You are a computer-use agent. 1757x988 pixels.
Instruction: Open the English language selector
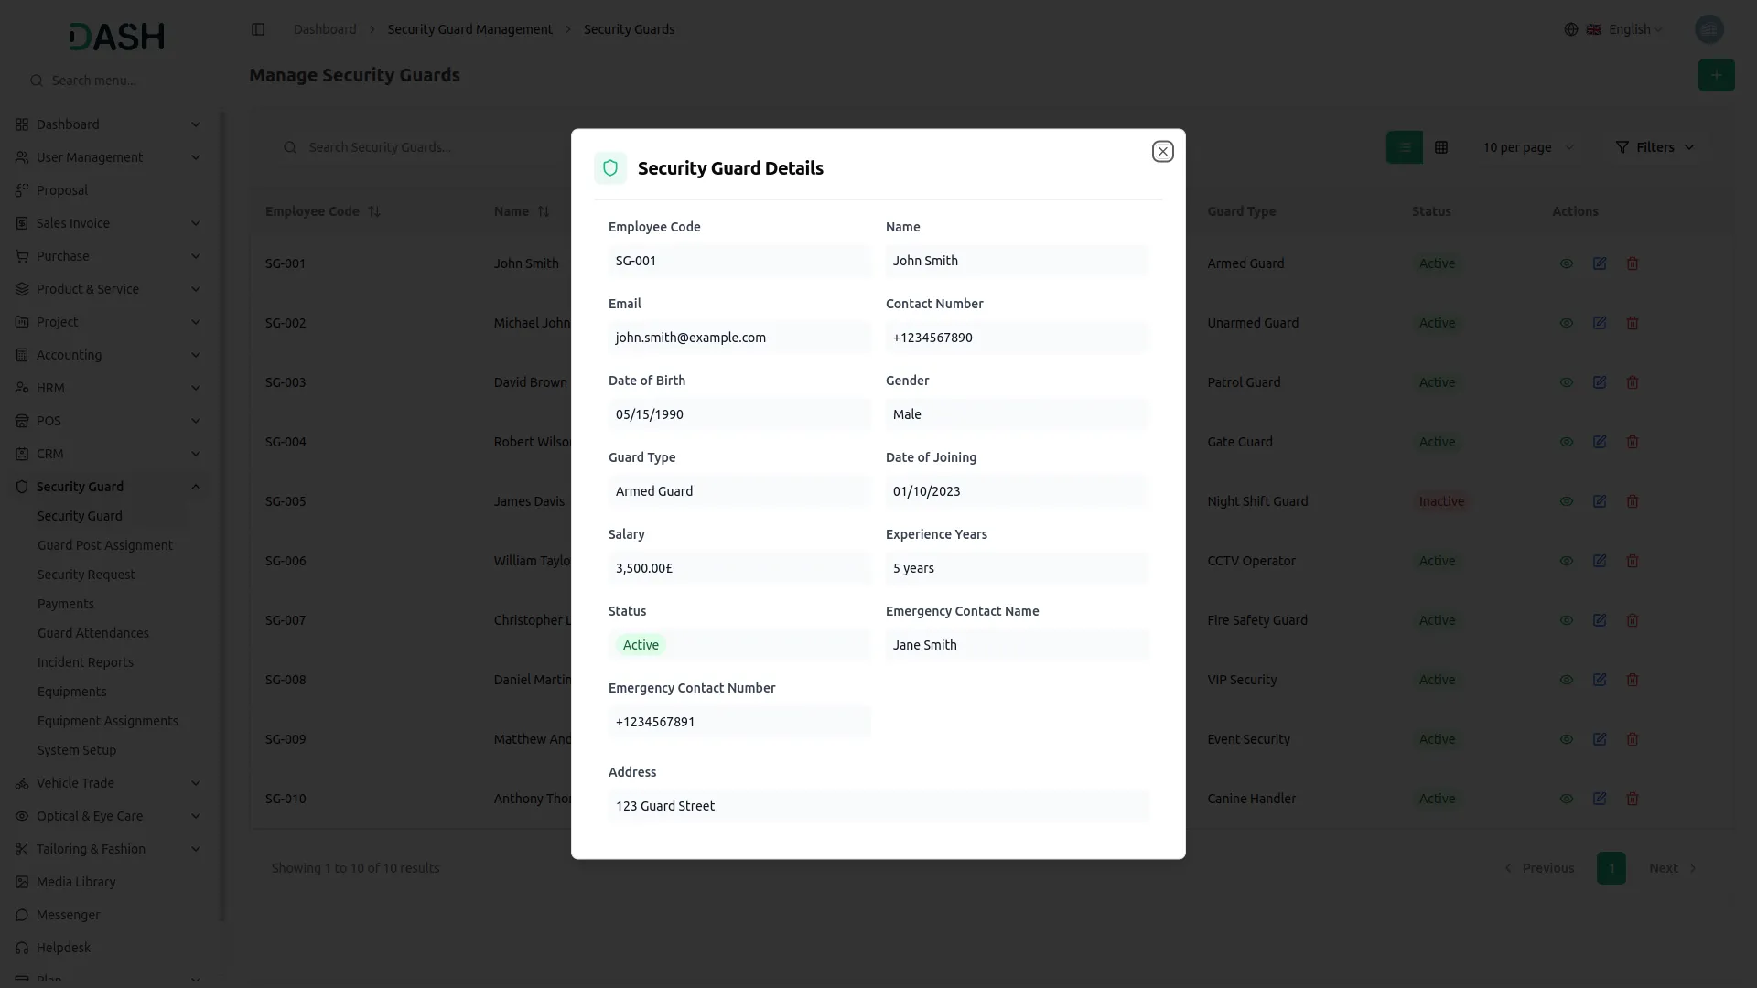coord(1629,29)
